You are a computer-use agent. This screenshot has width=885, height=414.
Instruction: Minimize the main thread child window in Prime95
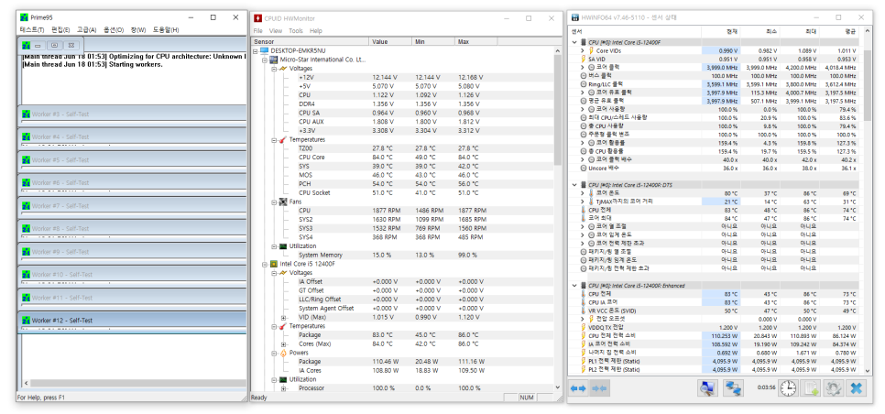[x=38, y=45]
